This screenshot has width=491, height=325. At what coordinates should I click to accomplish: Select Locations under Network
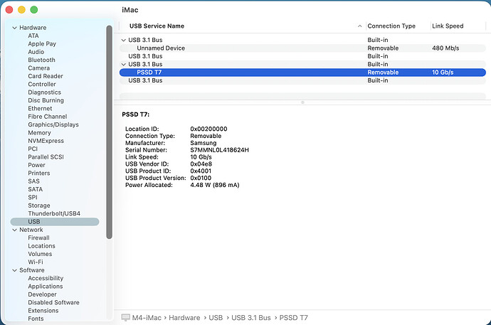pyautogui.click(x=42, y=246)
